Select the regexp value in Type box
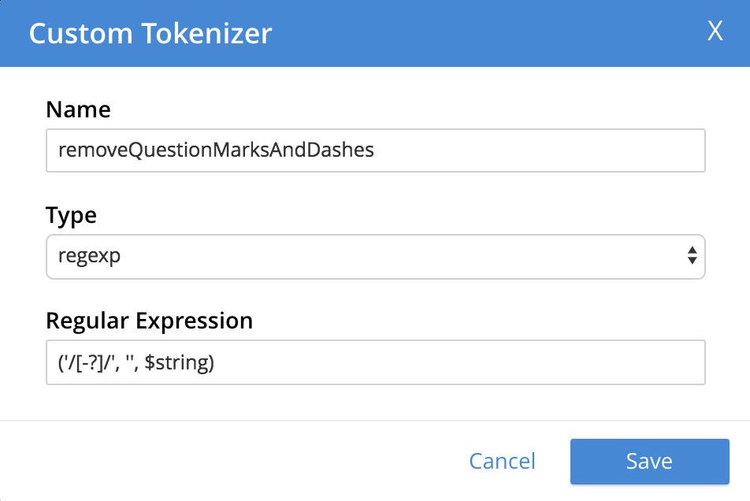The height and width of the screenshot is (501, 750). (89, 256)
